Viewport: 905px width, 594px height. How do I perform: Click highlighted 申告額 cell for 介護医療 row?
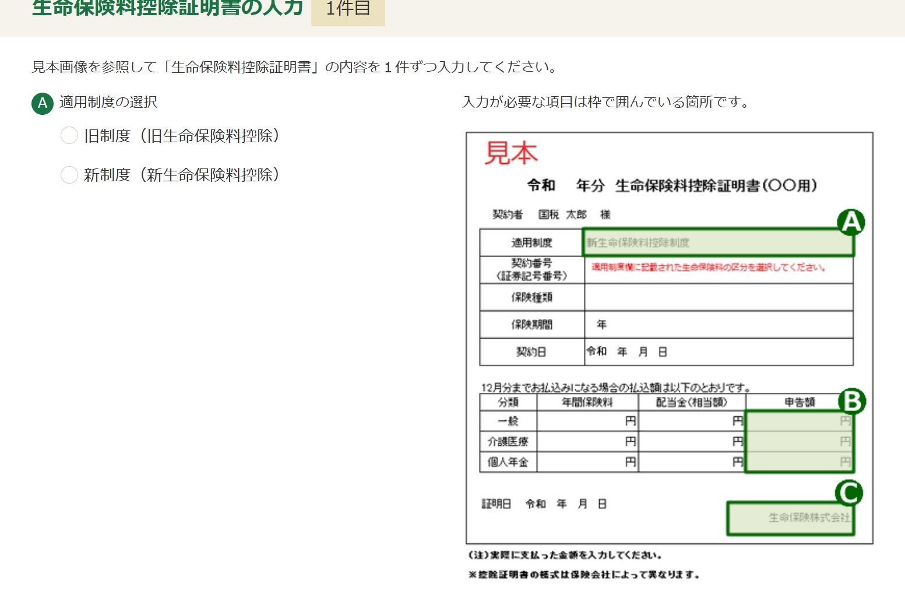(x=798, y=441)
